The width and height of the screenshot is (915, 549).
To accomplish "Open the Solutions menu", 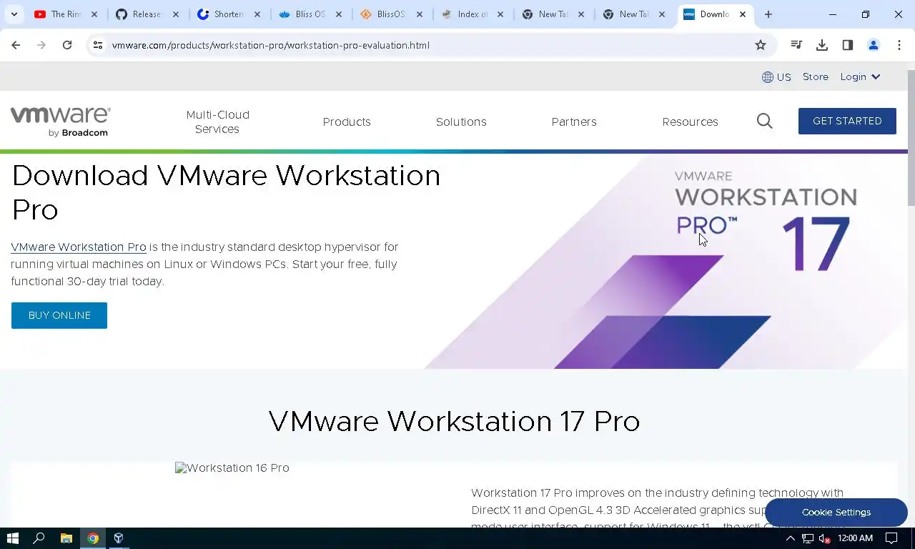I will pos(461,122).
